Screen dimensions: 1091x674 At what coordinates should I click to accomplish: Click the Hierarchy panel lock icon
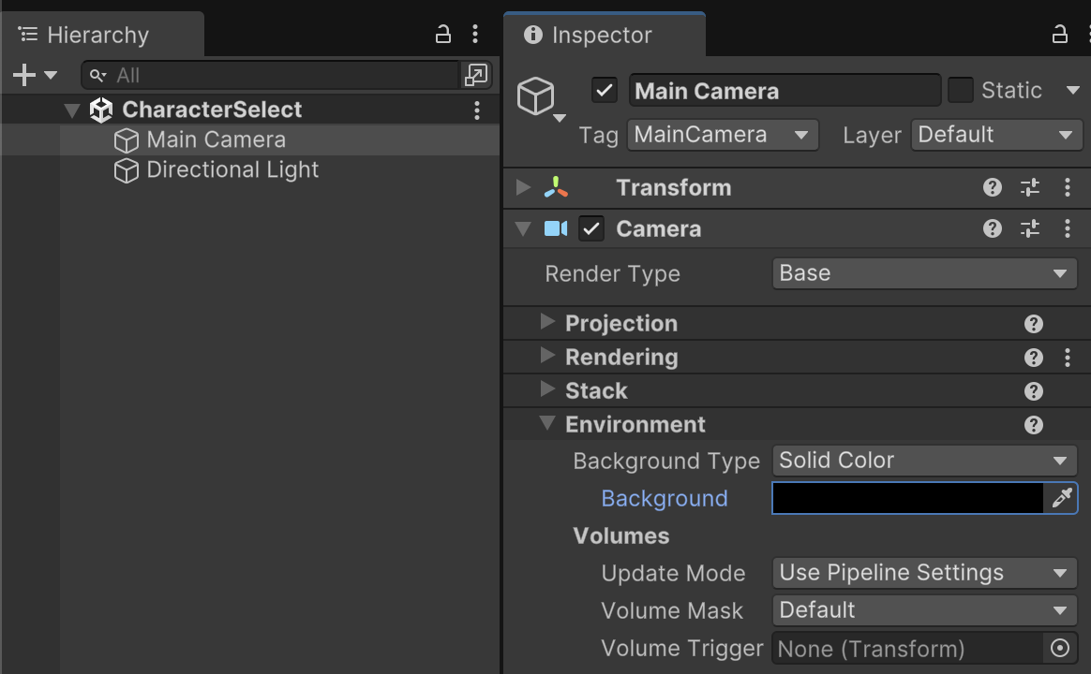[x=443, y=35]
